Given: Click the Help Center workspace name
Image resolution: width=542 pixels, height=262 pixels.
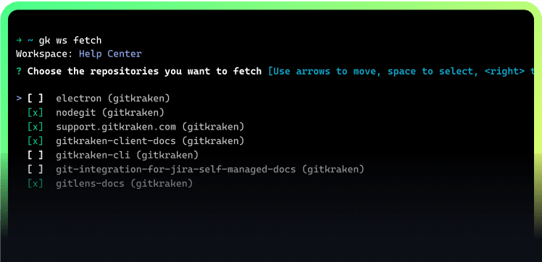Looking at the screenshot, I should 110,54.
